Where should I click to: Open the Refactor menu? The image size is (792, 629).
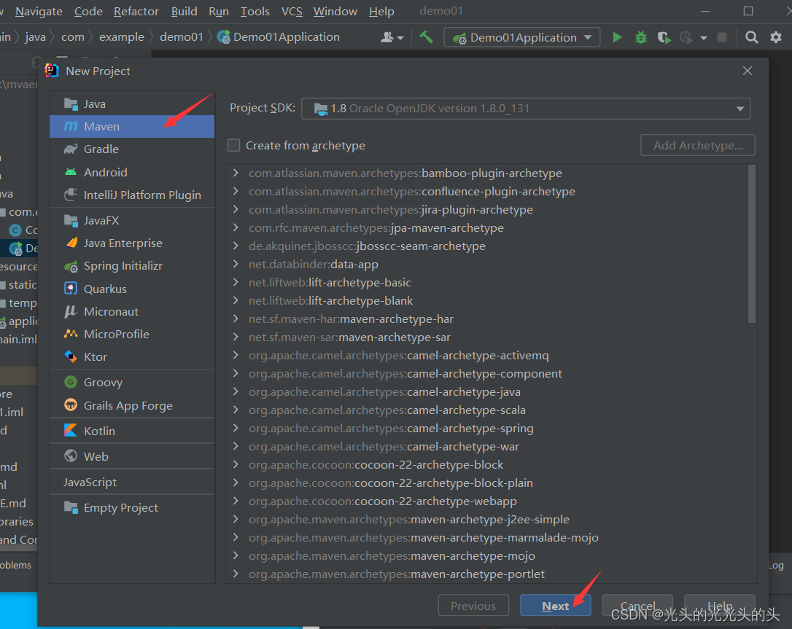click(x=136, y=11)
